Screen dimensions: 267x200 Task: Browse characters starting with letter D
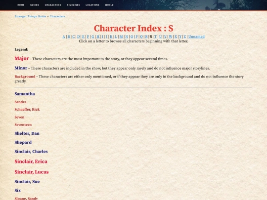tap(79, 37)
